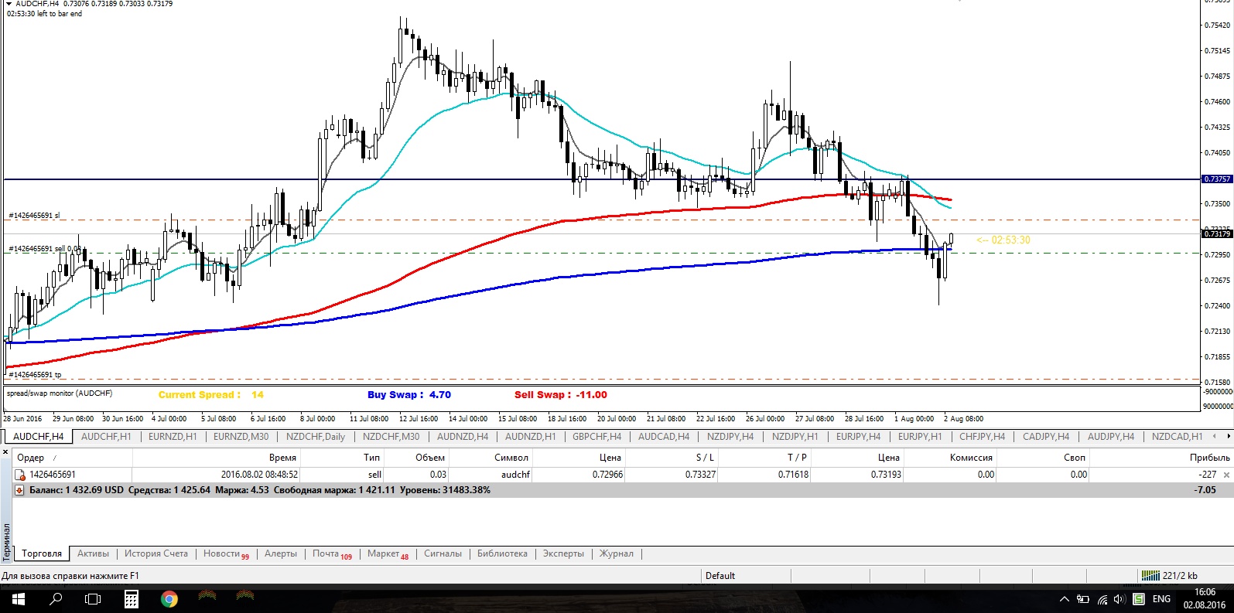This screenshot has height=613, width=1234.
Task: Open Windows search from the taskbar
Action: pos(56,599)
